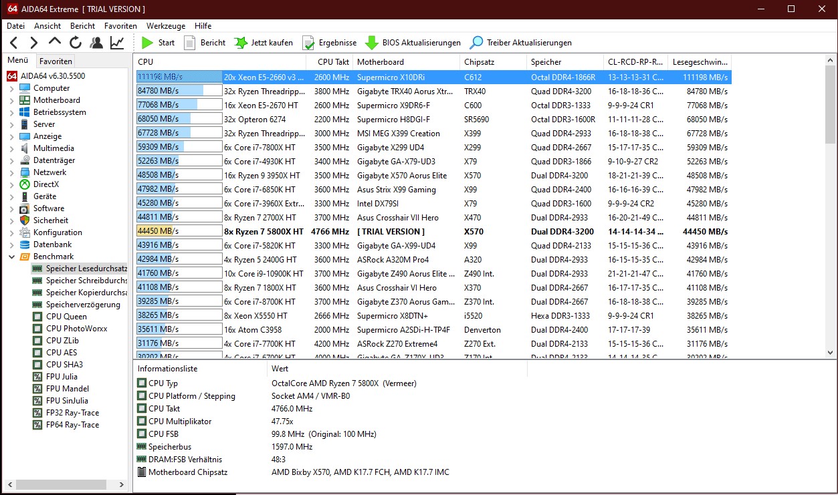The height and width of the screenshot is (495, 838).
Task: Select the Software tree item
Action: pyautogui.click(x=41, y=208)
